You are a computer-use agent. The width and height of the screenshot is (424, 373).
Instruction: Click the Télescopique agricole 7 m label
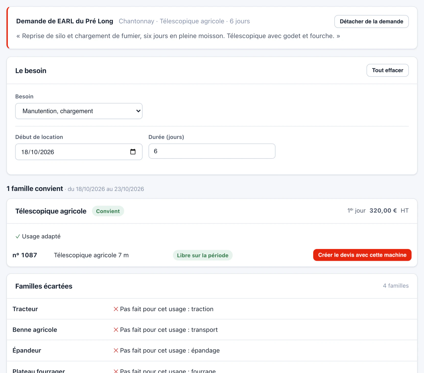91,255
